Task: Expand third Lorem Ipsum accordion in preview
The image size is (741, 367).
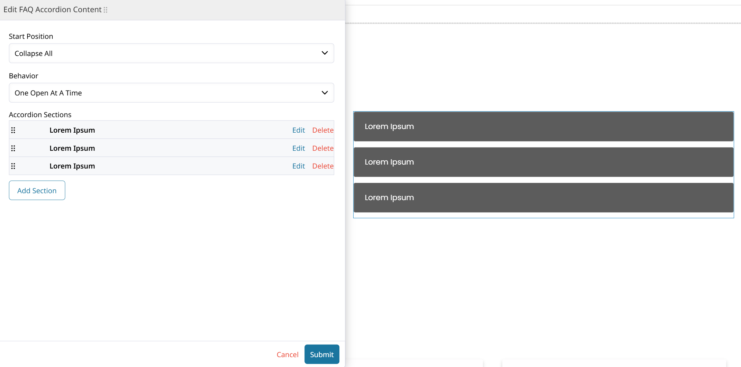Action: pyautogui.click(x=543, y=198)
